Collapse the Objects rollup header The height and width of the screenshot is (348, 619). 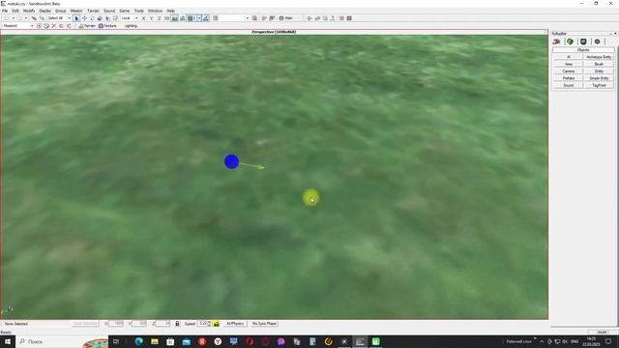583,50
